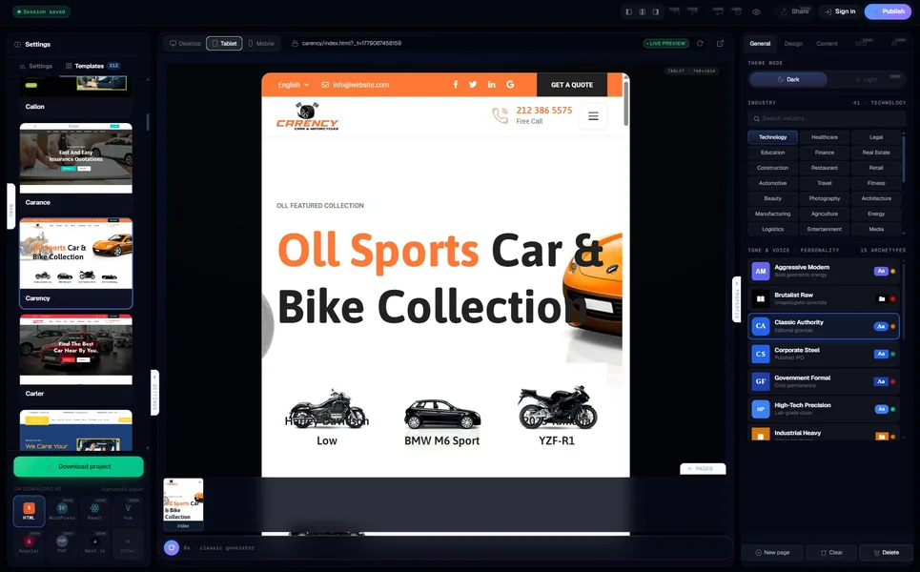Select the Carency template thumbnail
Screen dimensions: 920x572
click(76, 254)
